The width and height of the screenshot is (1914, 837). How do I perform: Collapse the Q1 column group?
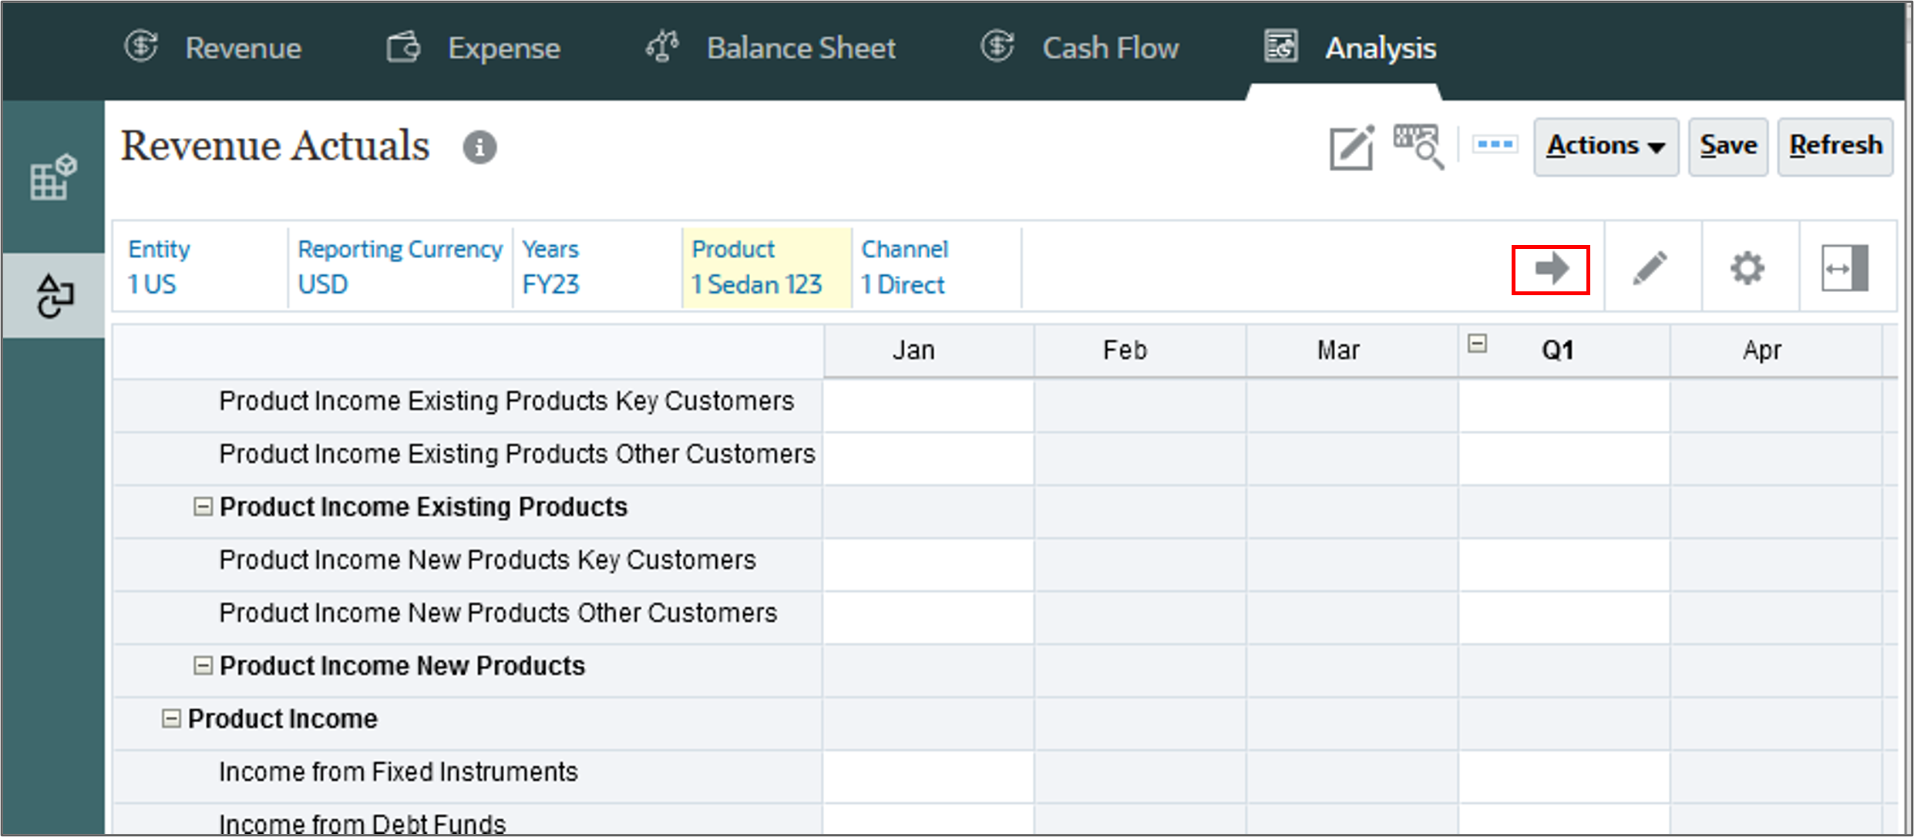1477,344
